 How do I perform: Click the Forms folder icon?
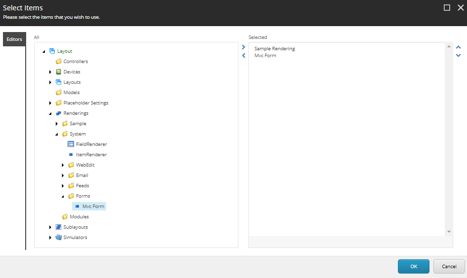tap(71, 196)
